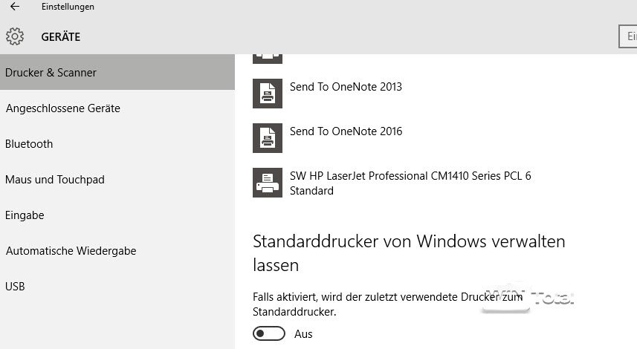Click the back arrow next to Einstellungen
637x349 pixels.
[x=15, y=7]
